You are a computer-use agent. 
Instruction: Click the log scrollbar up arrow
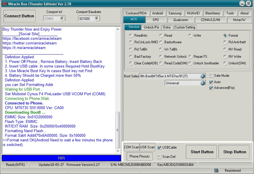(118, 29)
